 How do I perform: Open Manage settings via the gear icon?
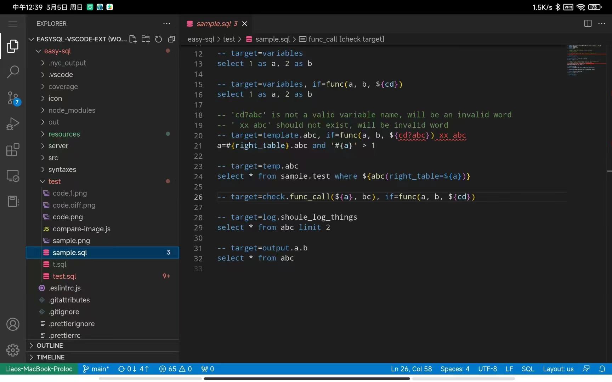13,350
